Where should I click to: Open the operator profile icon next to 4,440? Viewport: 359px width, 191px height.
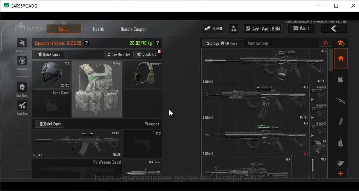(234, 29)
